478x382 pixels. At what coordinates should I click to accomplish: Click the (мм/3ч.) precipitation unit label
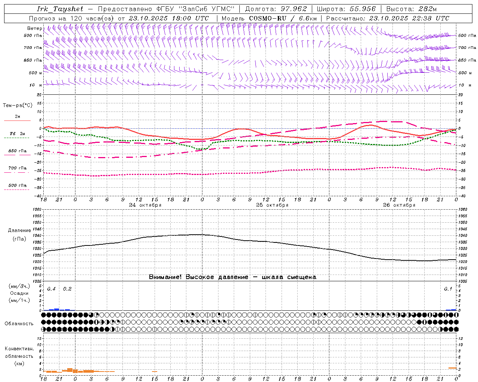pos(19,286)
